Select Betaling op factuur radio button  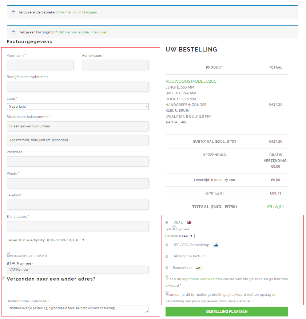tap(167, 256)
